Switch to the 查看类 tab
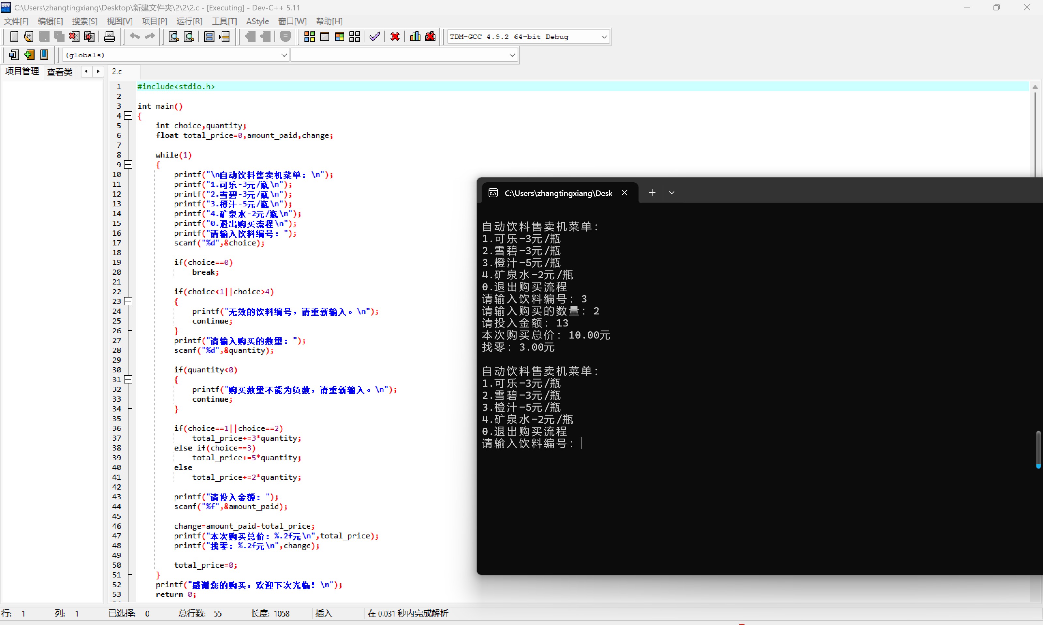The image size is (1043, 625). point(59,72)
